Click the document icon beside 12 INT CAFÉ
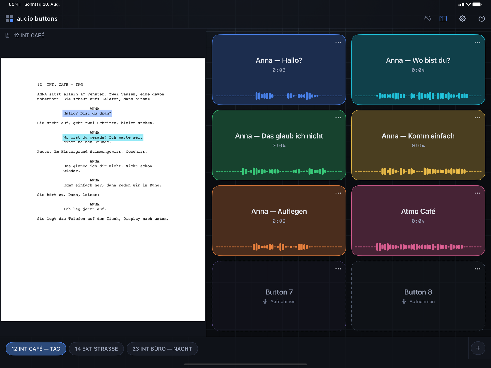 point(8,35)
